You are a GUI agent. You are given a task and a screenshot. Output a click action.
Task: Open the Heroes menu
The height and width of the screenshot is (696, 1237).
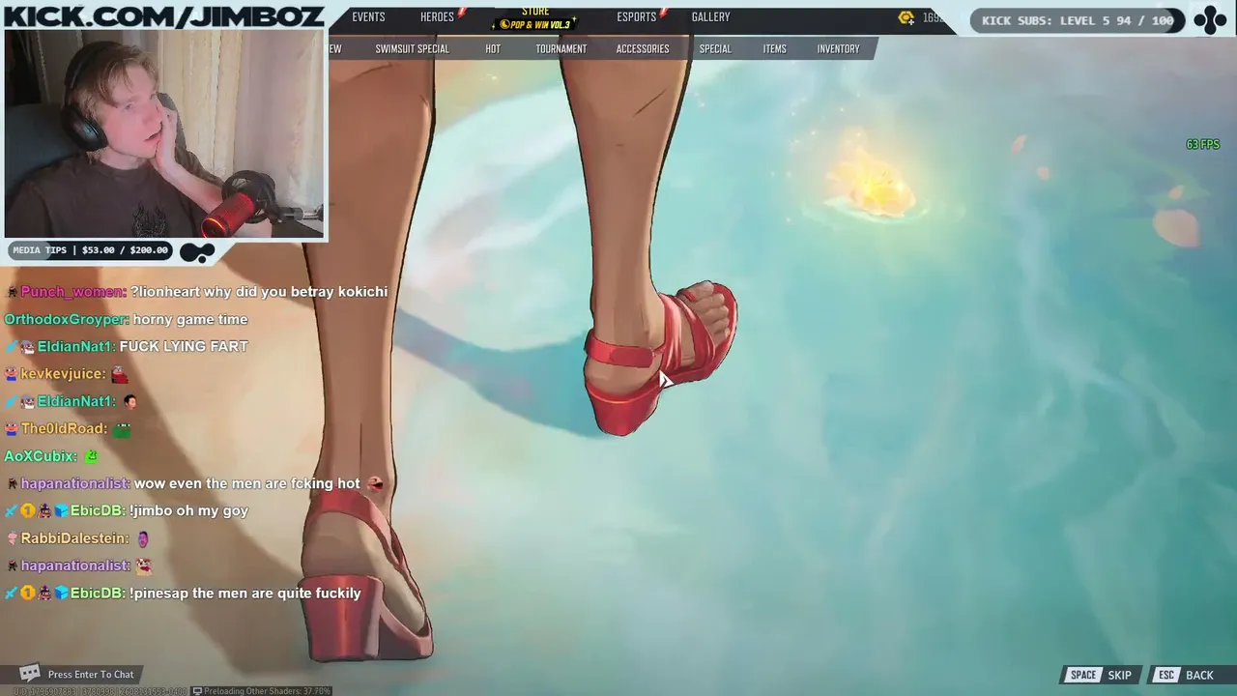coord(437,16)
